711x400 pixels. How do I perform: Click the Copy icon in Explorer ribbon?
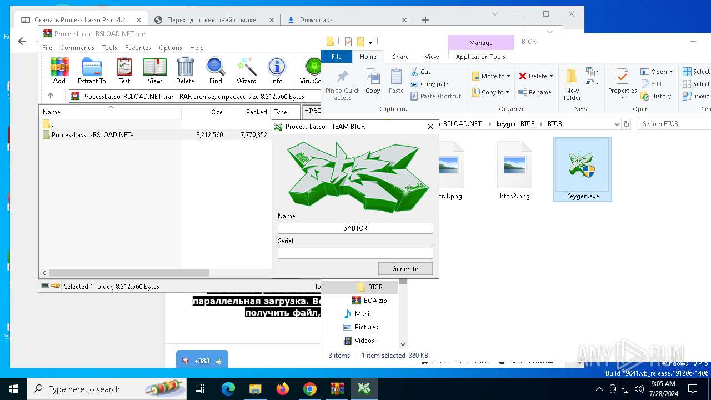point(373,81)
